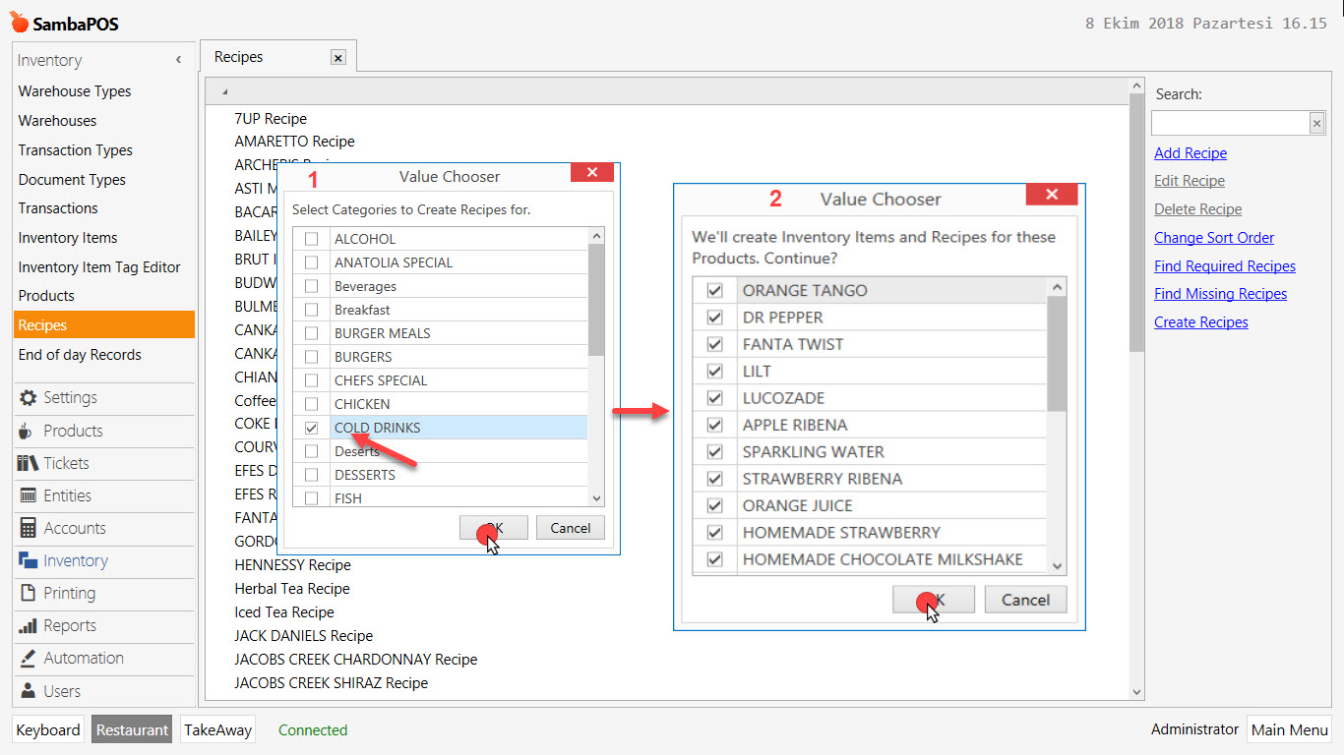
Task: Click the recipe list header sort arrow
Action: 222,88
